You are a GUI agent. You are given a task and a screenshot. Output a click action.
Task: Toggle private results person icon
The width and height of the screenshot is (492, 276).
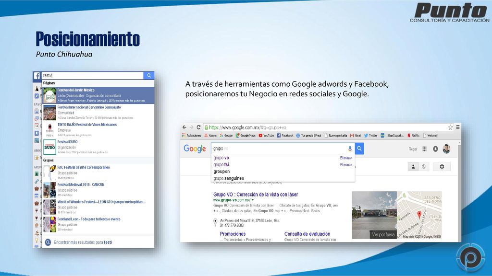click(413, 167)
